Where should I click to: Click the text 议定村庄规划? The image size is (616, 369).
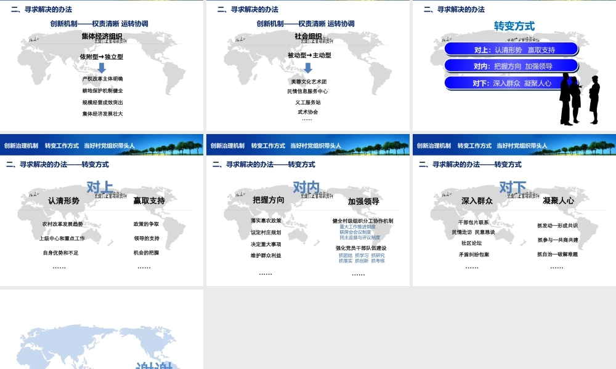266,232
